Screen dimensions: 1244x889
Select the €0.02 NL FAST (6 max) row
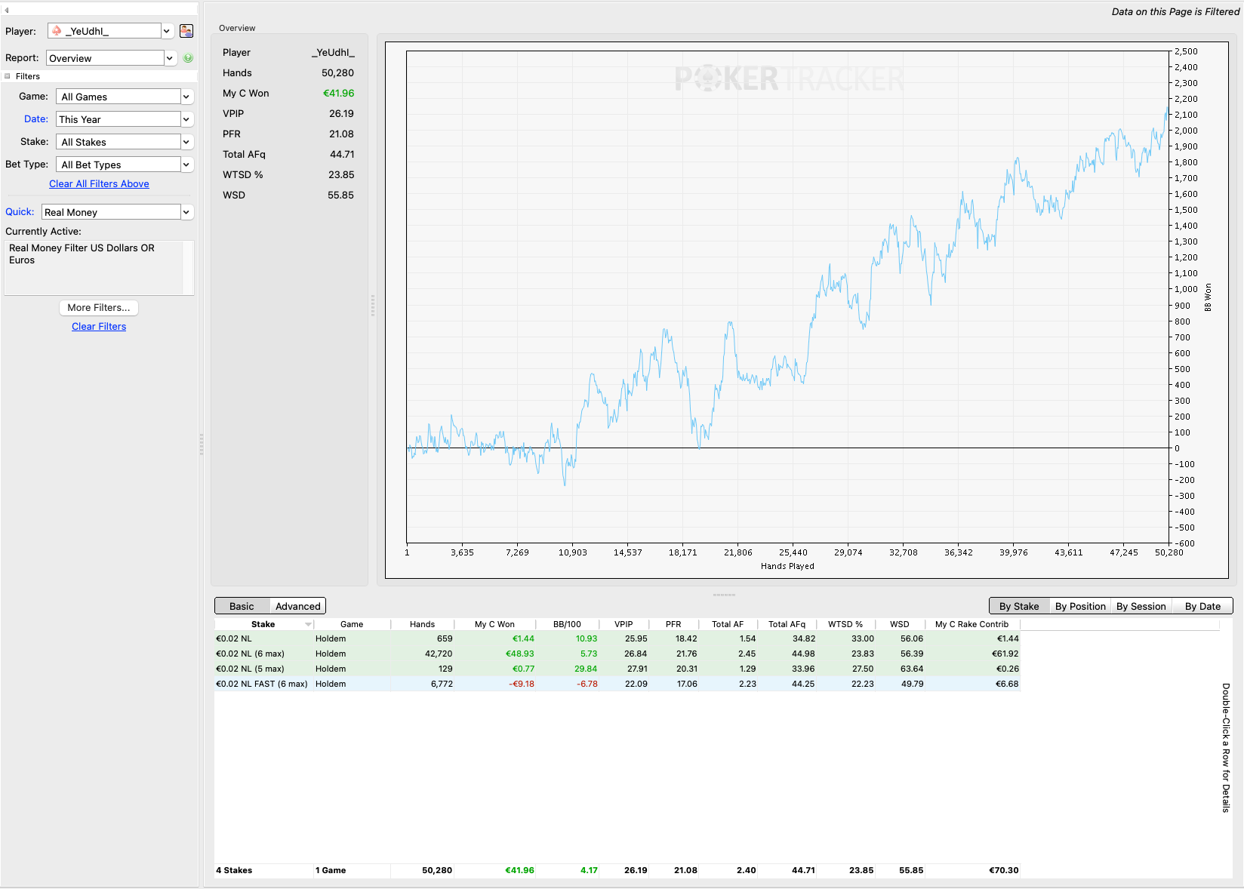(617, 684)
